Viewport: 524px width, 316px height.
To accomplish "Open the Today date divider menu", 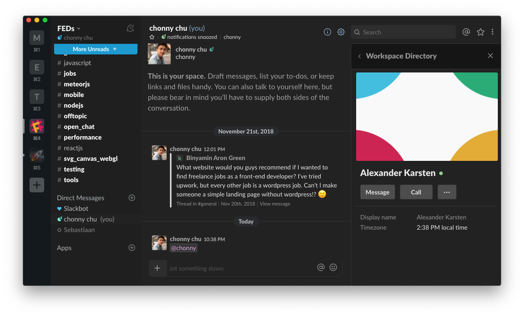I will 246,221.
